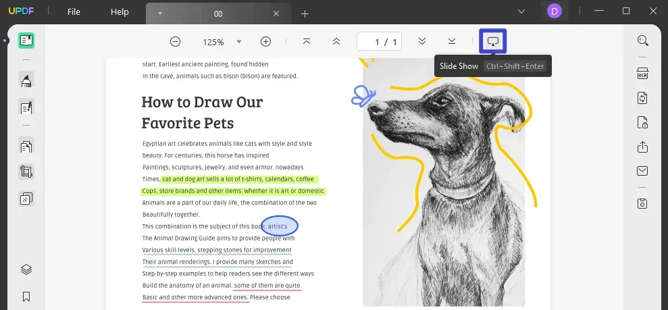The width and height of the screenshot is (668, 310).
Task: Open the Convert PDF tool
Action: pos(642,98)
